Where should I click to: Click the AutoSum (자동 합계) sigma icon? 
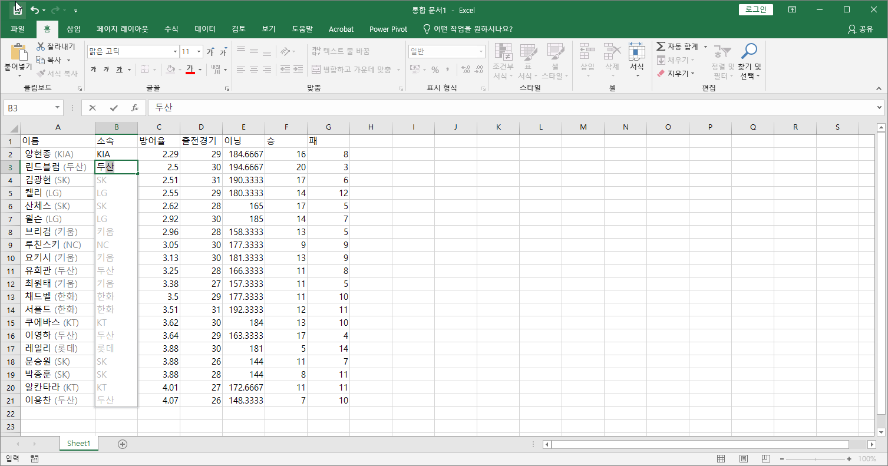pos(661,47)
